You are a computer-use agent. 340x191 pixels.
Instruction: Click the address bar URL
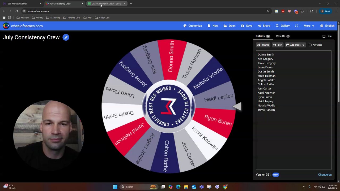(38, 11)
